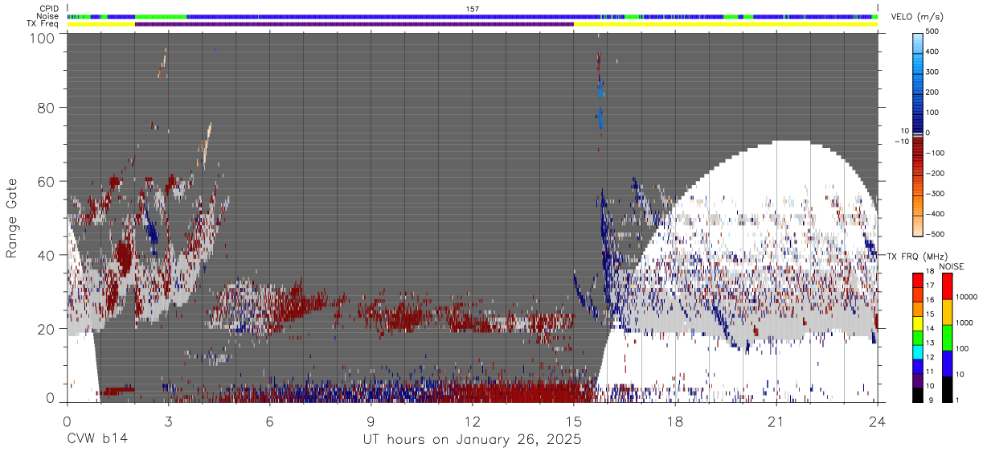Click the 1000 label on noise legend
This screenshot has height=456, width=987.
(964, 323)
